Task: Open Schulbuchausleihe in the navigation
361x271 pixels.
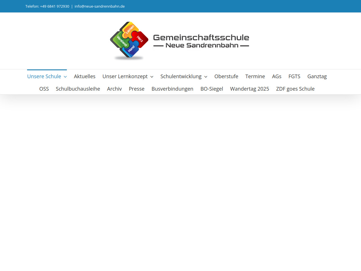Action: pos(78,89)
